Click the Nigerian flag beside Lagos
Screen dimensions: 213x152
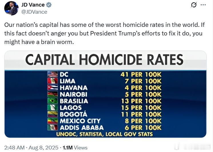point(53,108)
